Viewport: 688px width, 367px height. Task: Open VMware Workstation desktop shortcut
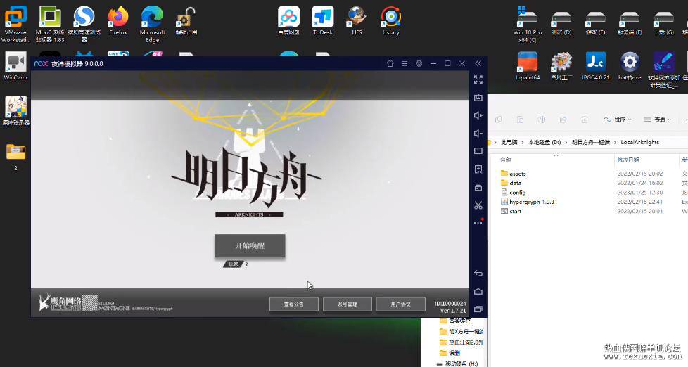[x=15, y=24]
